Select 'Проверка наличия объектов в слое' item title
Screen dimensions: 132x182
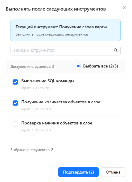(57, 123)
